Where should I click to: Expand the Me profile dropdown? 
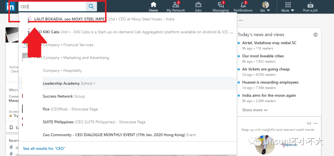tap(265, 7)
